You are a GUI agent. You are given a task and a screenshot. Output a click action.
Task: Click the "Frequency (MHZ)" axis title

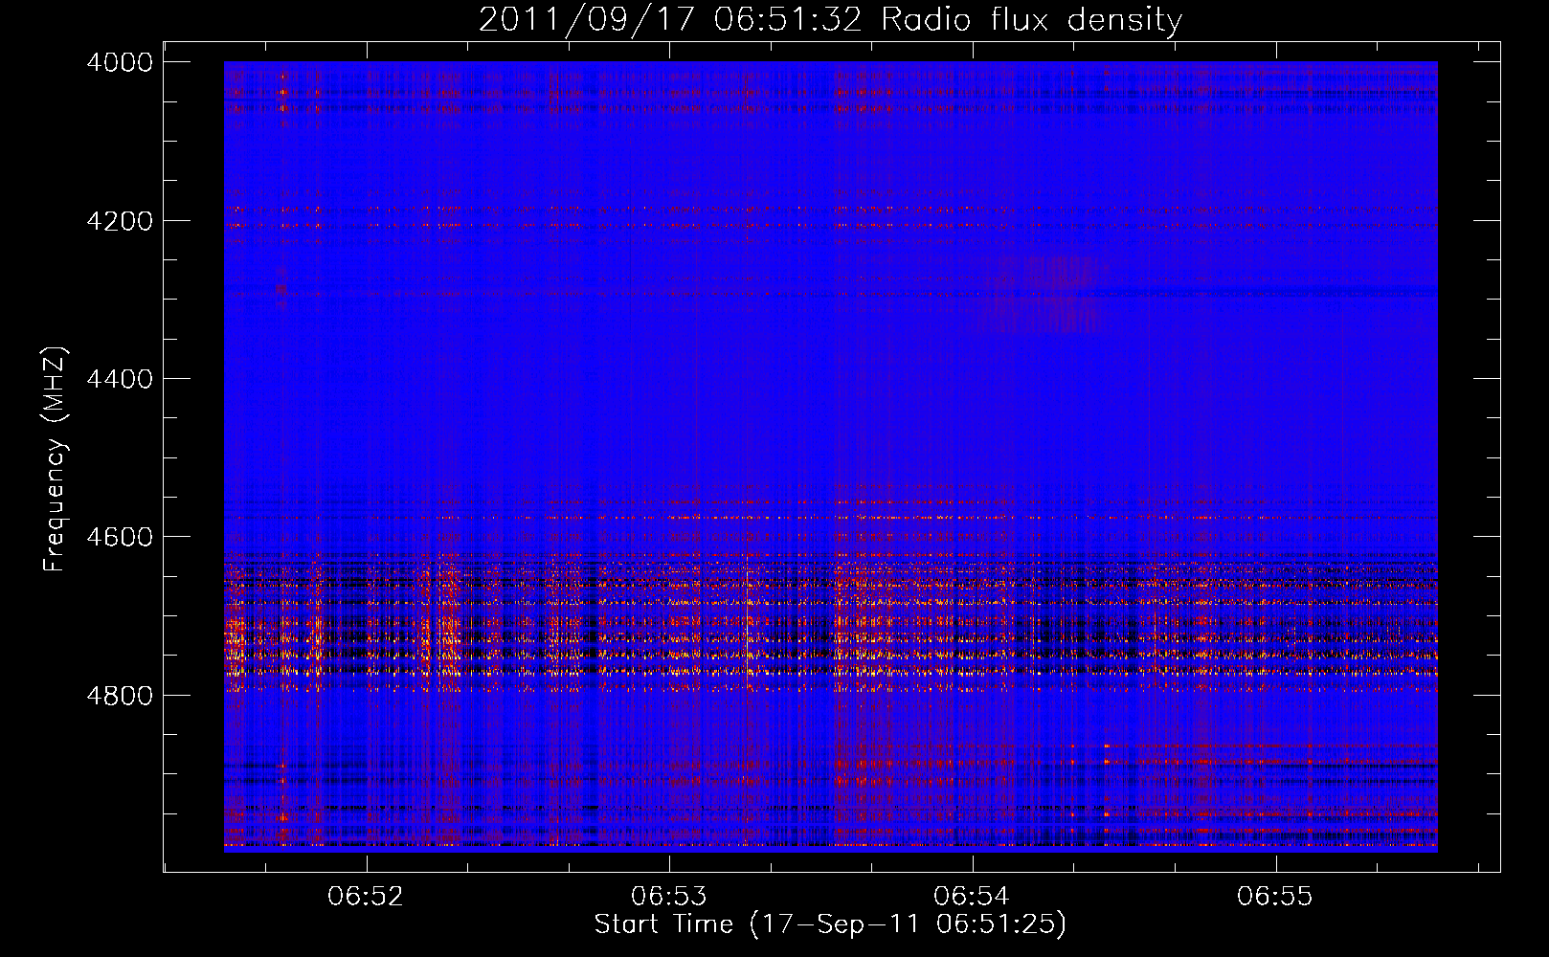pos(55,459)
